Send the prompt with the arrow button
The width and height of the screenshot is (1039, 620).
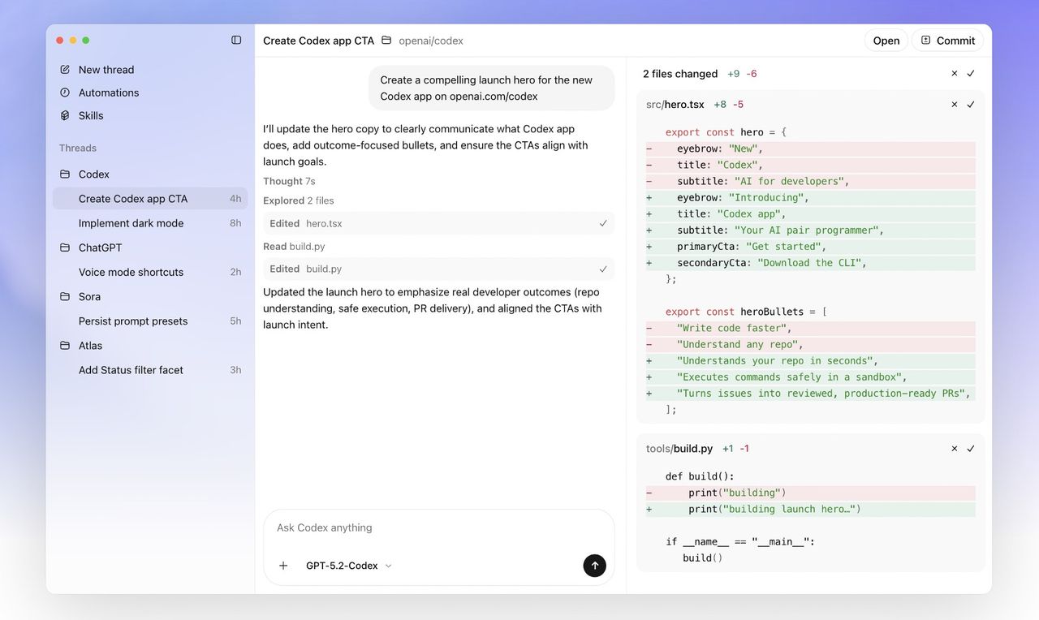[x=594, y=565]
